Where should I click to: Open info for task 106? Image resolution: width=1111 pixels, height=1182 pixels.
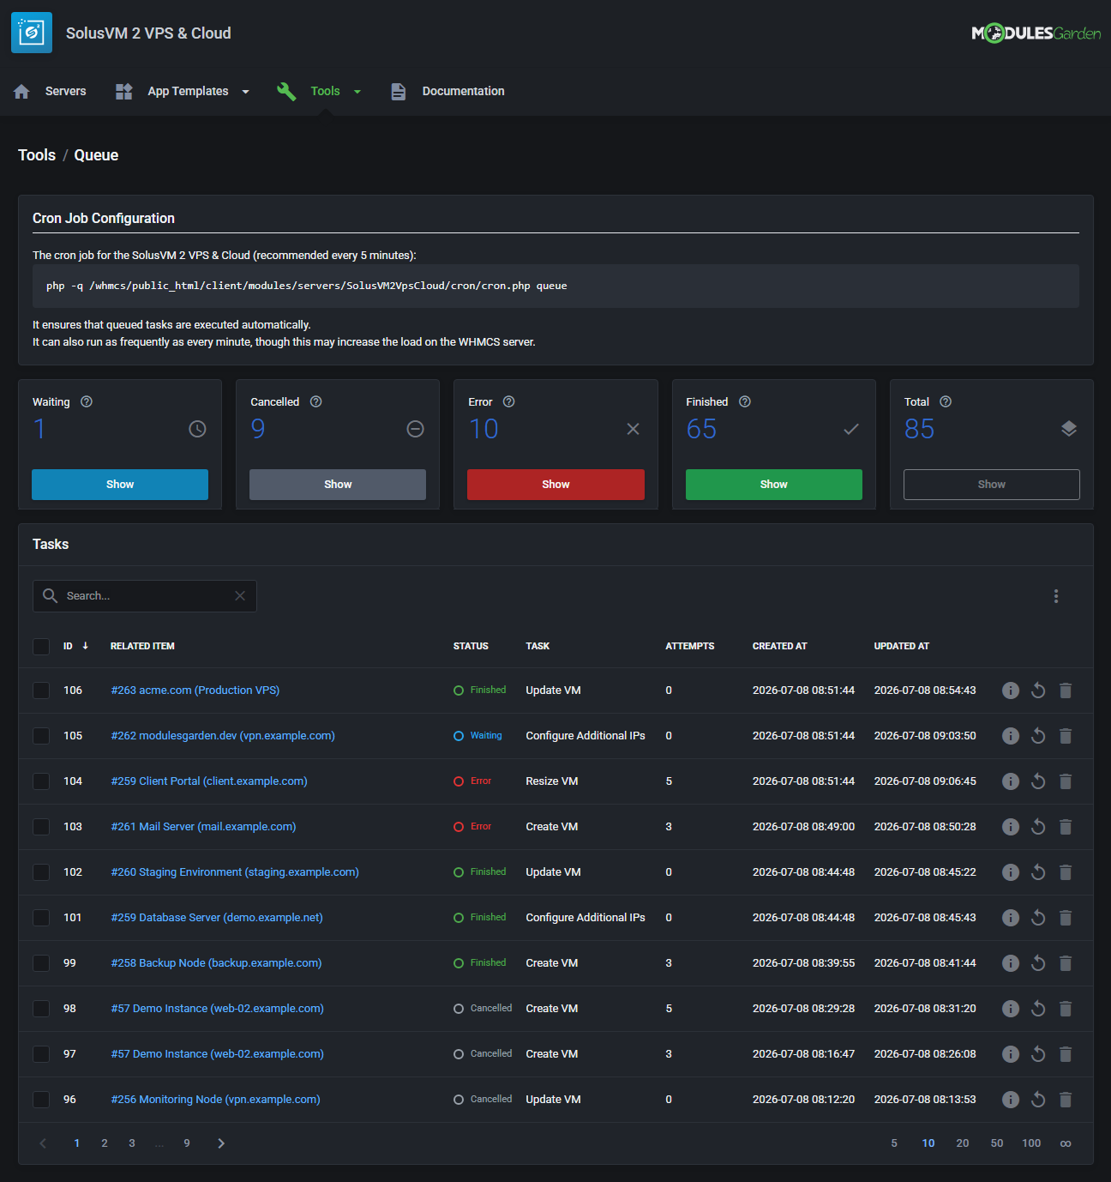tap(1011, 691)
